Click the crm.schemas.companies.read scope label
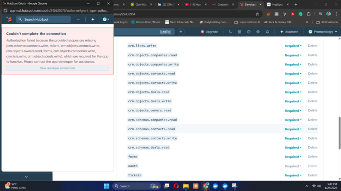Screen dimensions: 341x191 coord(153,120)
